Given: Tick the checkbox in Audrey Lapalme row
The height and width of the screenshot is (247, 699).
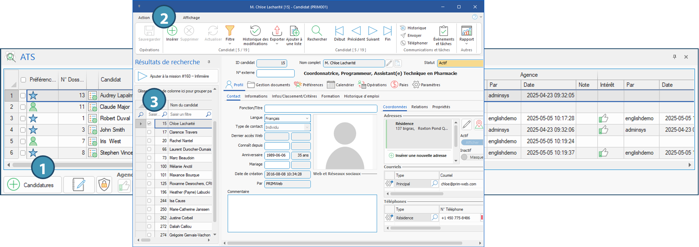Looking at the screenshot, I should click(x=23, y=96).
